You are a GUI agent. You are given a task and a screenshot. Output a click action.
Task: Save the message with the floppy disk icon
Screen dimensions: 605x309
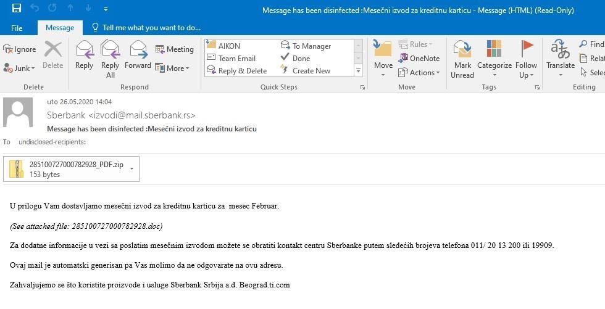[x=16, y=8]
